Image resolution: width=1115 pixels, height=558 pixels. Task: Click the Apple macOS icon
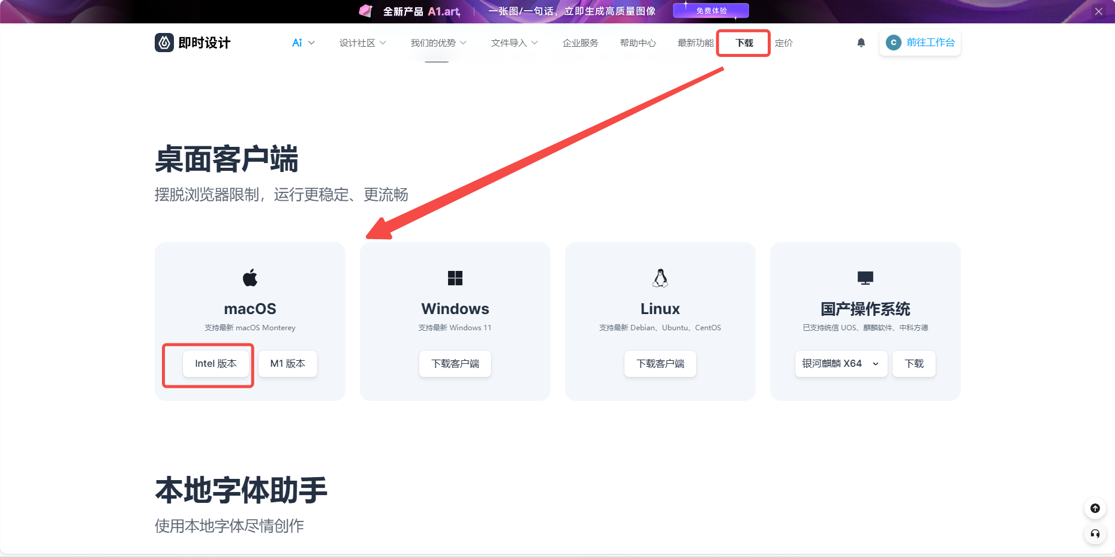click(x=250, y=278)
